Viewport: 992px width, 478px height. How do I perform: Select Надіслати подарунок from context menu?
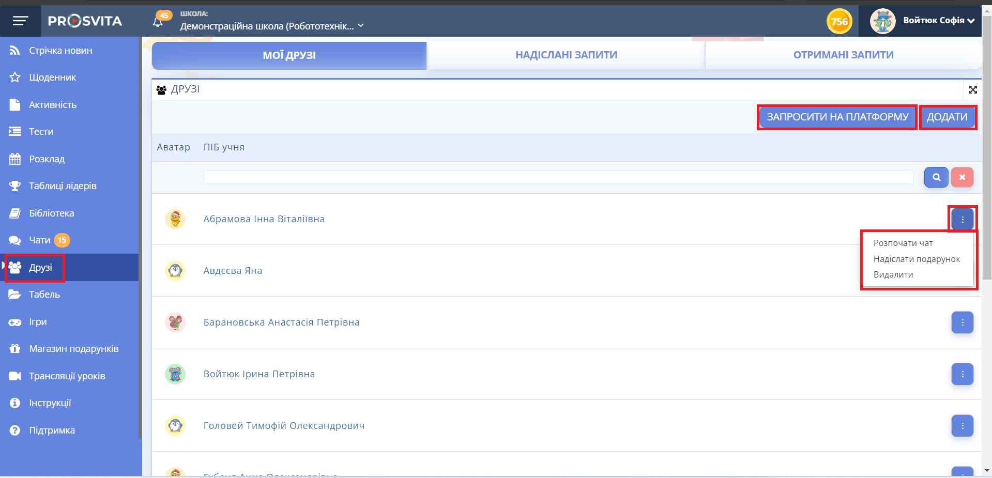point(916,259)
